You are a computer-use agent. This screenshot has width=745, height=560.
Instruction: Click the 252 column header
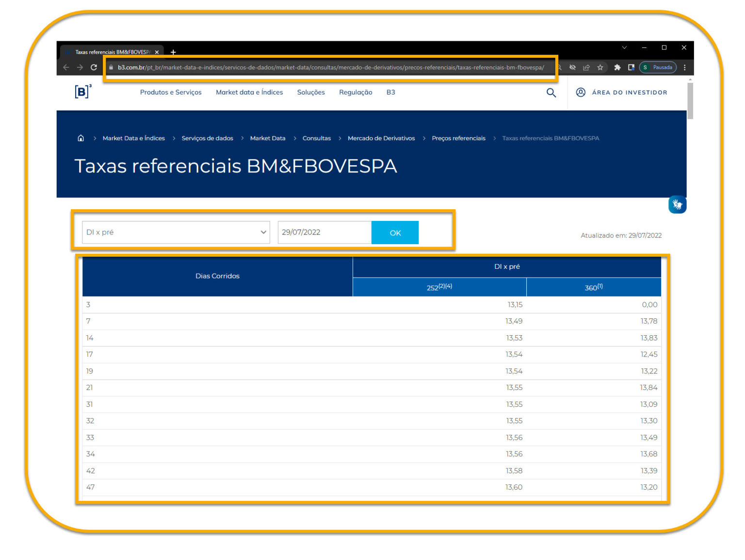pos(439,287)
